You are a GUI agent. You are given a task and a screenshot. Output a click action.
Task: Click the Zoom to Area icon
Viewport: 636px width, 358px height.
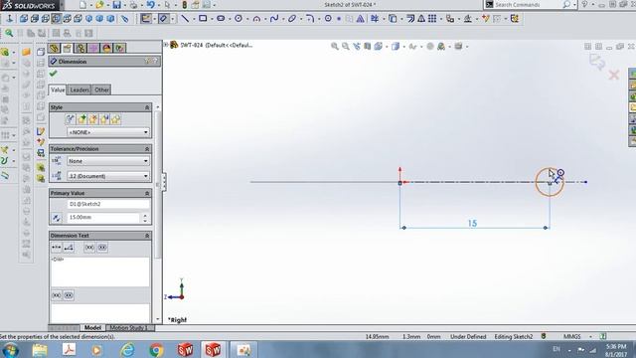[x=346, y=47]
